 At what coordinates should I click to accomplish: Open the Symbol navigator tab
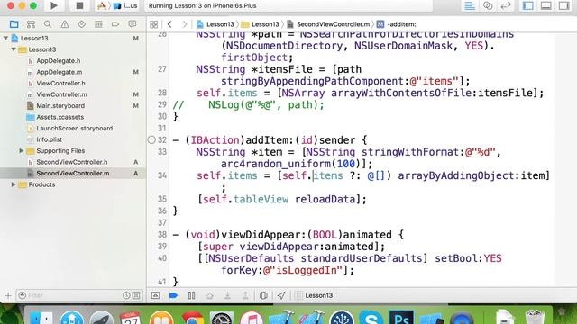(x=31, y=24)
